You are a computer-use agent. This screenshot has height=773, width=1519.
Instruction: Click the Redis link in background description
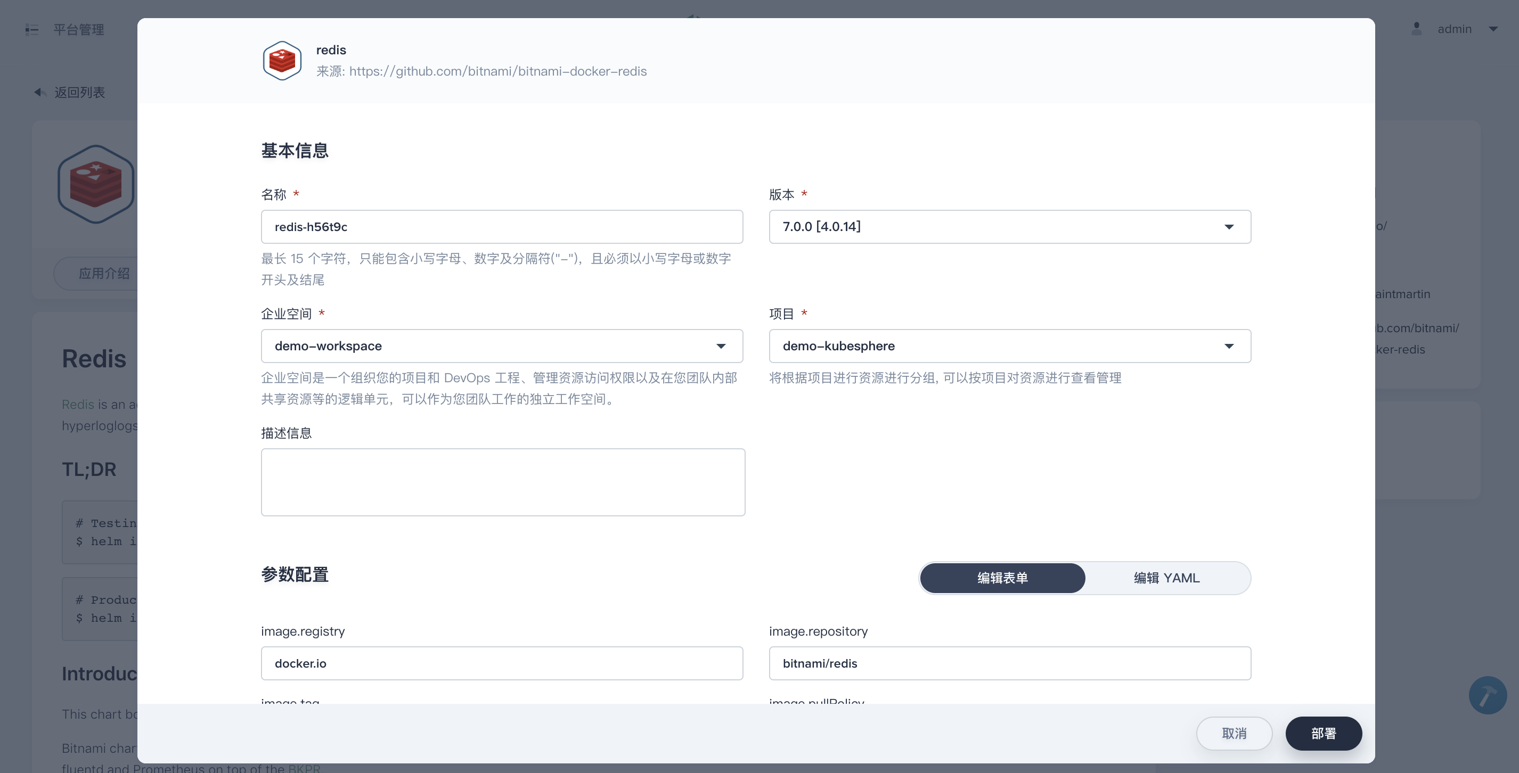click(78, 405)
